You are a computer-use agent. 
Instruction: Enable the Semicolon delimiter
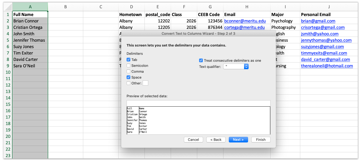(128, 65)
